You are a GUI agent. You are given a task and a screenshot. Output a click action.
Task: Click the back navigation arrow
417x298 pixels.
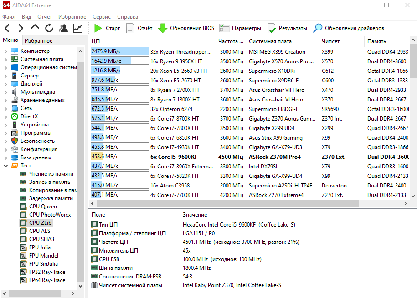(8, 28)
